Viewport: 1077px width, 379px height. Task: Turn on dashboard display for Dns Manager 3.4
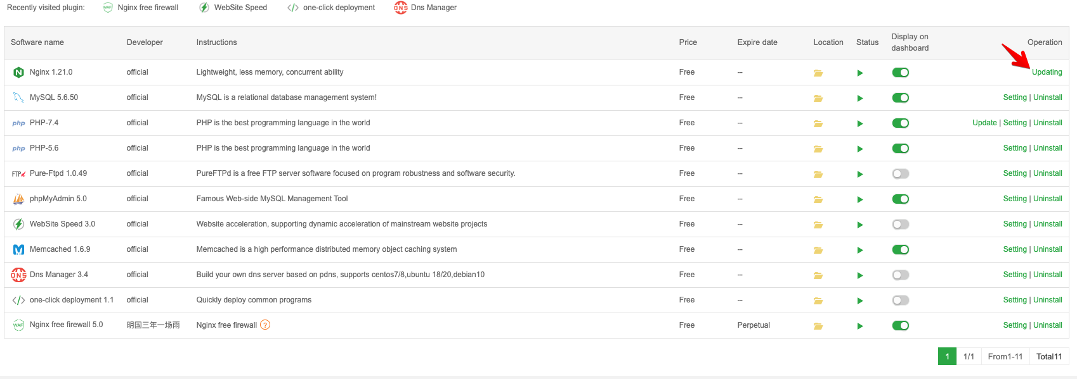pyautogui.click(x=900, y=275)
